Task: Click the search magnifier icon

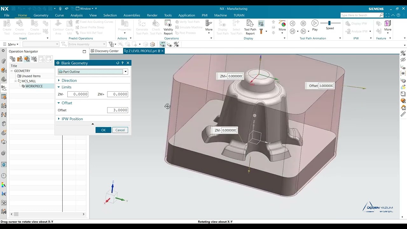Action: click(x=382, y=15)
